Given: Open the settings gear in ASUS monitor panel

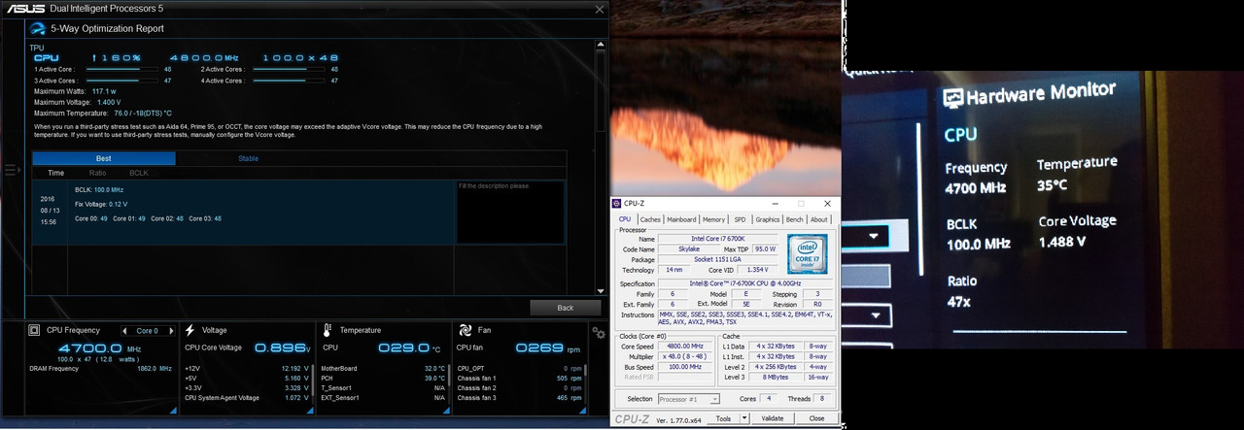Looking at the screenshot, I should coord(599,334).
